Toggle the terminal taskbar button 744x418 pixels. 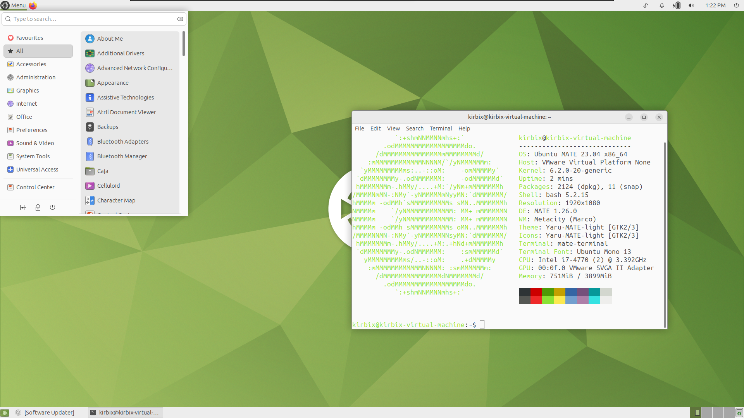(x=125, y=412)
